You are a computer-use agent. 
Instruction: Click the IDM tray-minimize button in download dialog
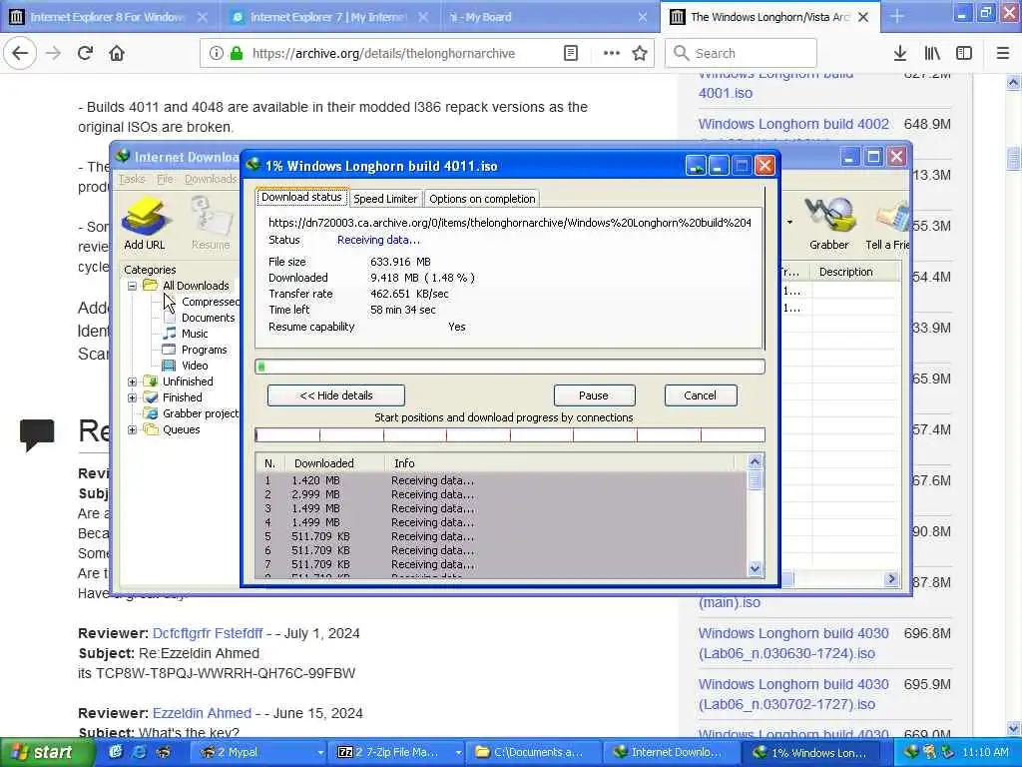(696, 166)
